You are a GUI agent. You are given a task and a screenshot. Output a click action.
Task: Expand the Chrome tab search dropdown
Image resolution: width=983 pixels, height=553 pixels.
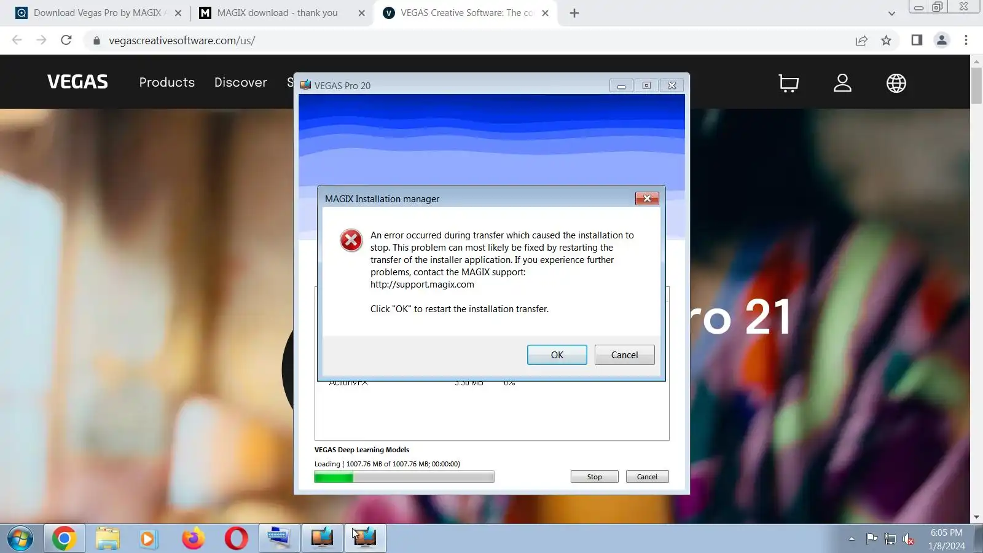tap(891, 13)
